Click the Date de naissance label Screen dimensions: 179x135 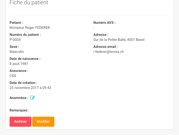pos(25,59)
